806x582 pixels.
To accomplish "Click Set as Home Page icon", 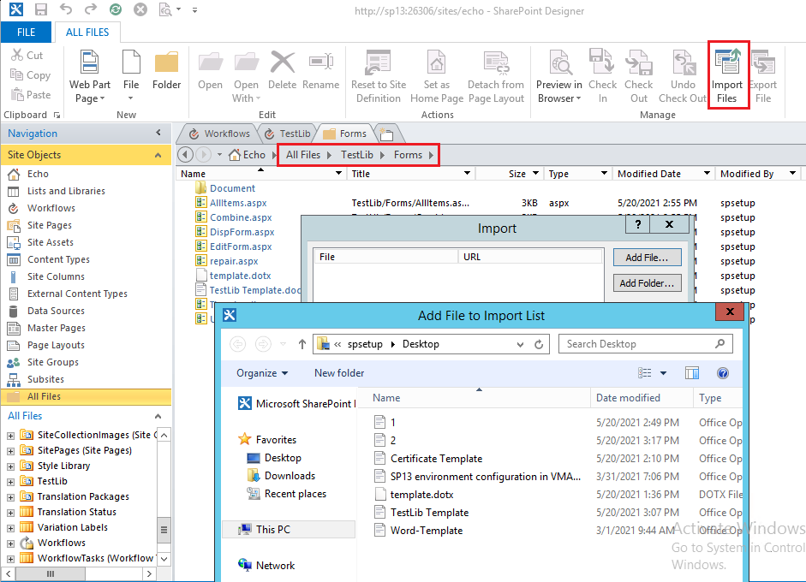I will pyautogui.click(x=437, y=62).
